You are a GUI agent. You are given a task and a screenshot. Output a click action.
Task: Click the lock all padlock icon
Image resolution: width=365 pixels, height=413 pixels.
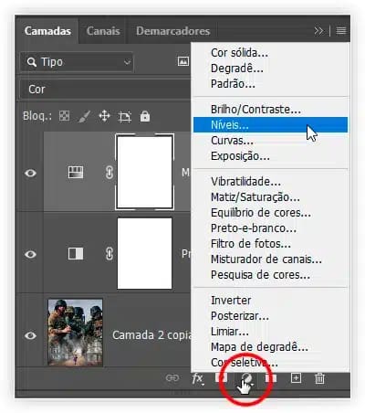pyautogui.click(x=145, y=116)
